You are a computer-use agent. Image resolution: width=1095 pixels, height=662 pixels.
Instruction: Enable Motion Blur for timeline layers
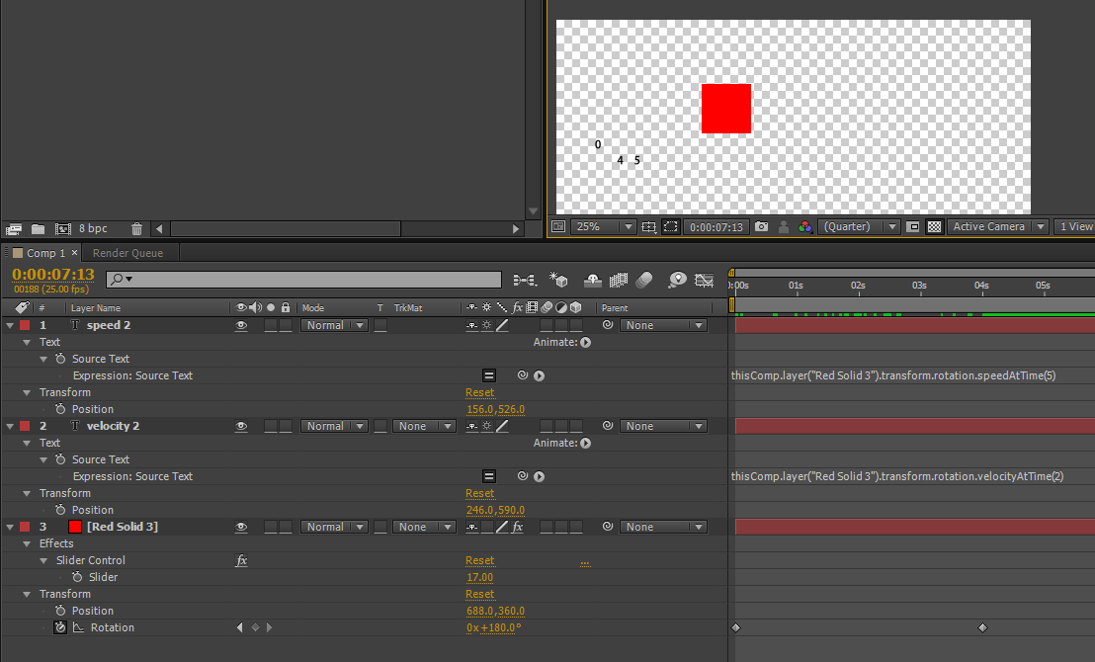pos(644,280)
